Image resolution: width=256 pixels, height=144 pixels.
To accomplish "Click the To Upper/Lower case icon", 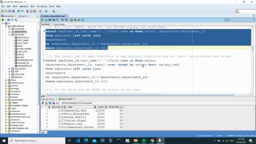I will coord(75,20).
